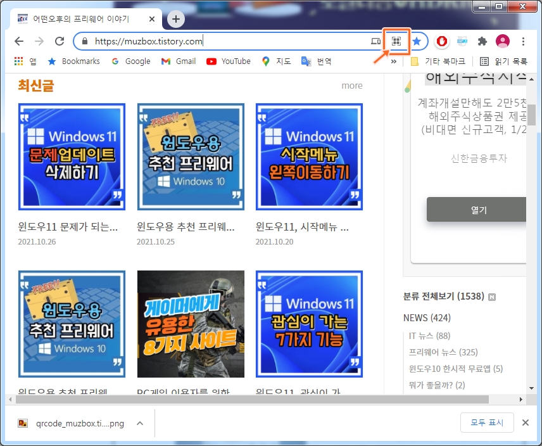Open the NEWS (424) category
The image size is (542, 446).
(x=427, y=318)
